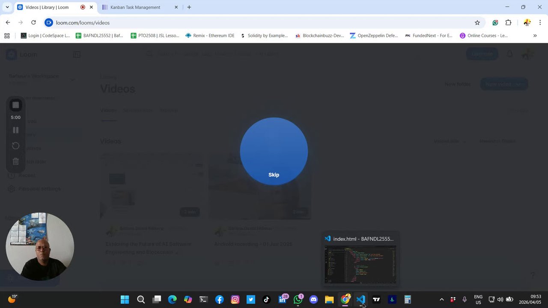
Task: Open the tab search dropdown
Action: 7,7
